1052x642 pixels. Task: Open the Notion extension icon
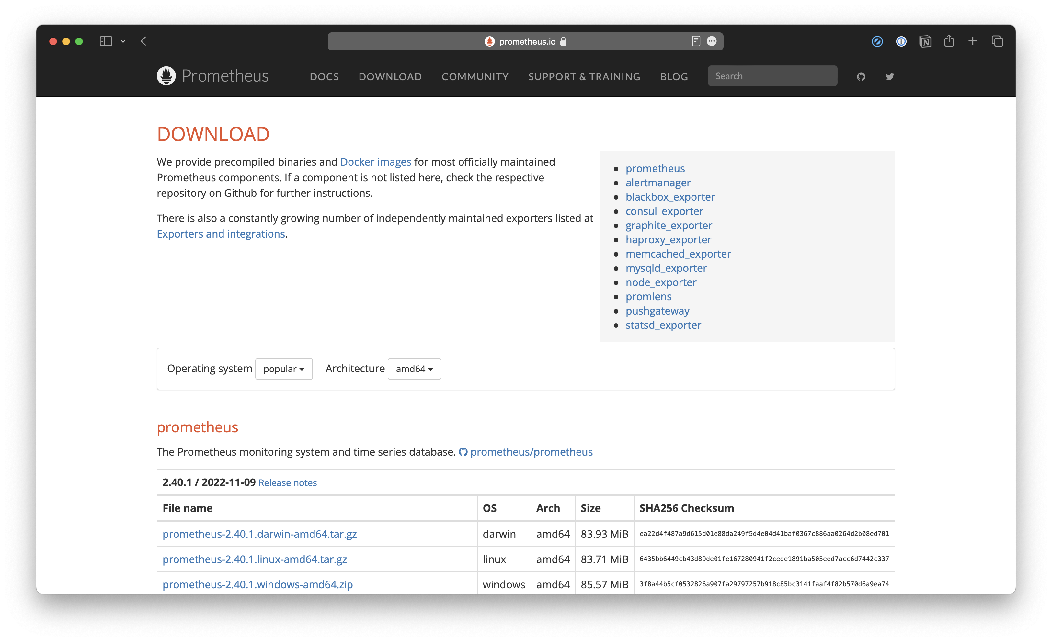pyautogui.click(x=925, y=41)
